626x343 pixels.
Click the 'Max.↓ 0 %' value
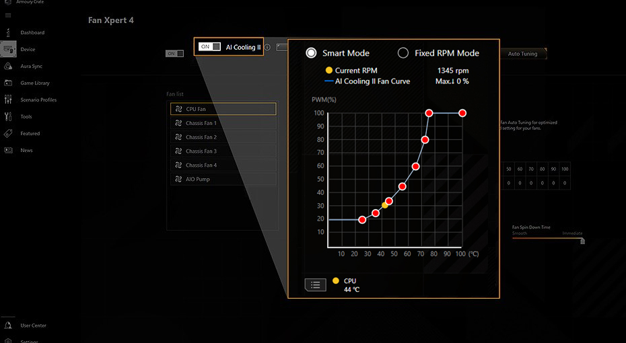coord(452,81)
